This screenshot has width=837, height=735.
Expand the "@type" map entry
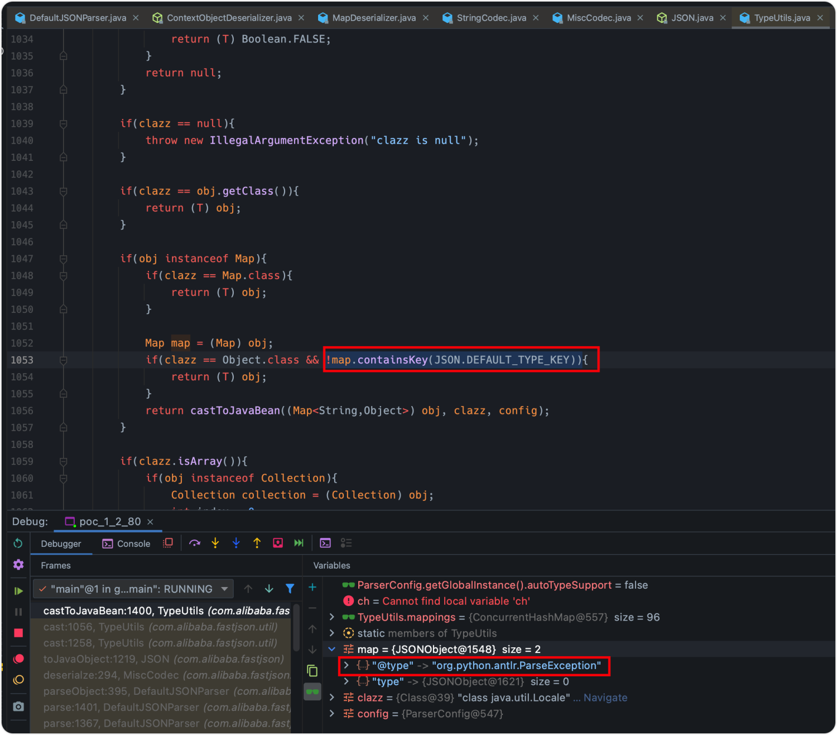coord(346,666)
